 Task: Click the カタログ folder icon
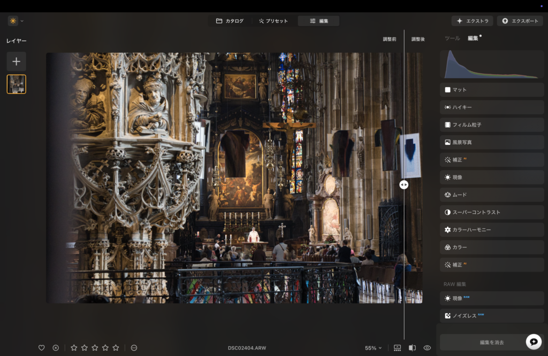(219, 21)
